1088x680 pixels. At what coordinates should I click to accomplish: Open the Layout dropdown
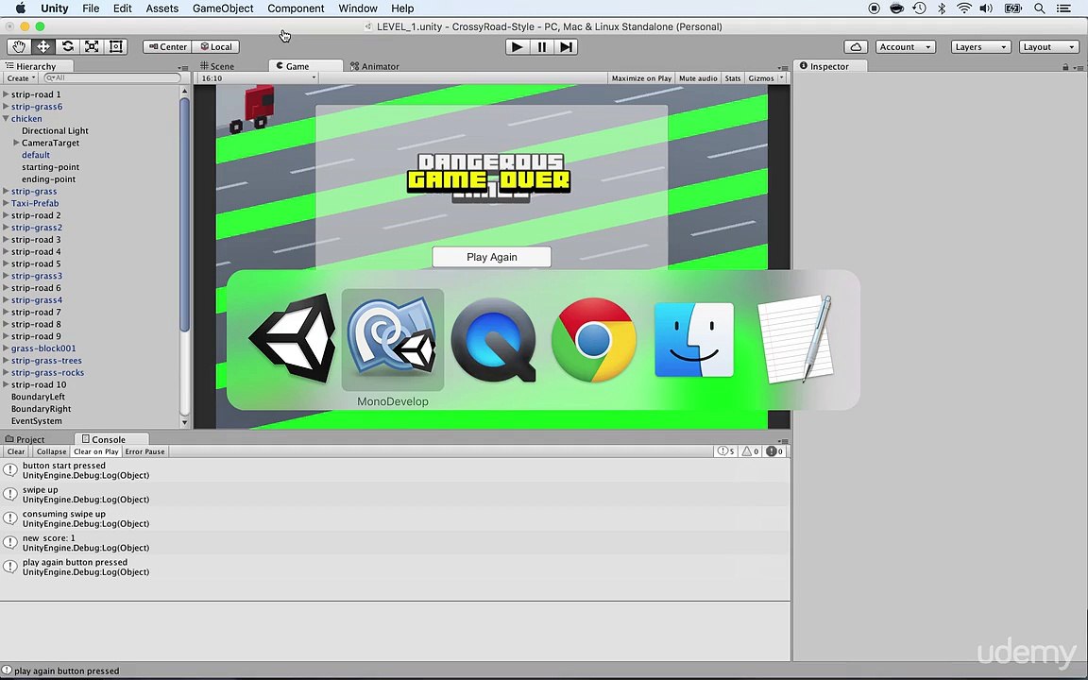[1049, 46]
